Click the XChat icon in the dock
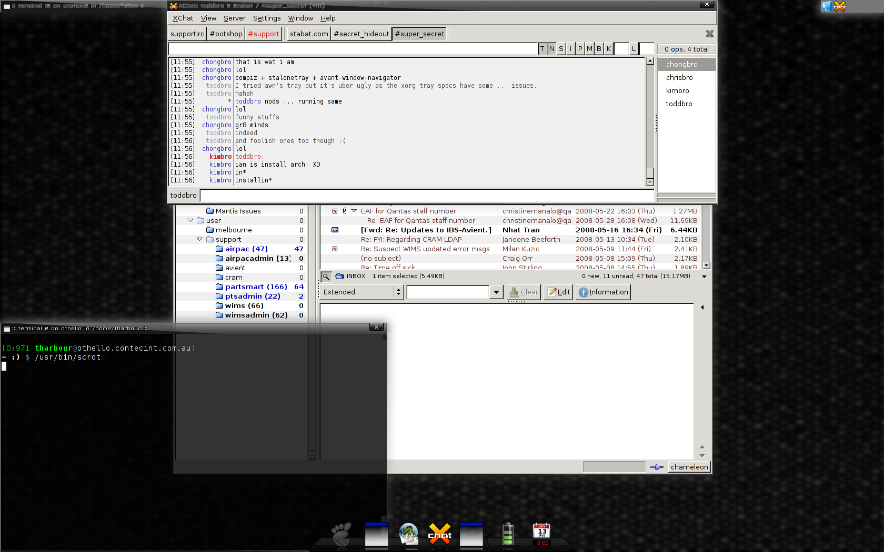Image resolution: width=884 pixels, height=552 pixels. click(x=440, y=535)
